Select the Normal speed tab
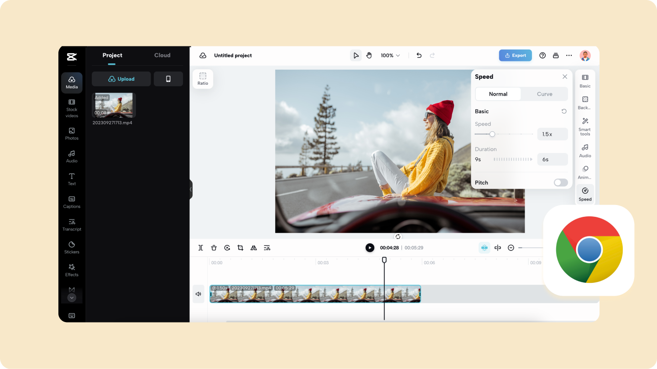This screenshot has width=657, height=369. 498,94
